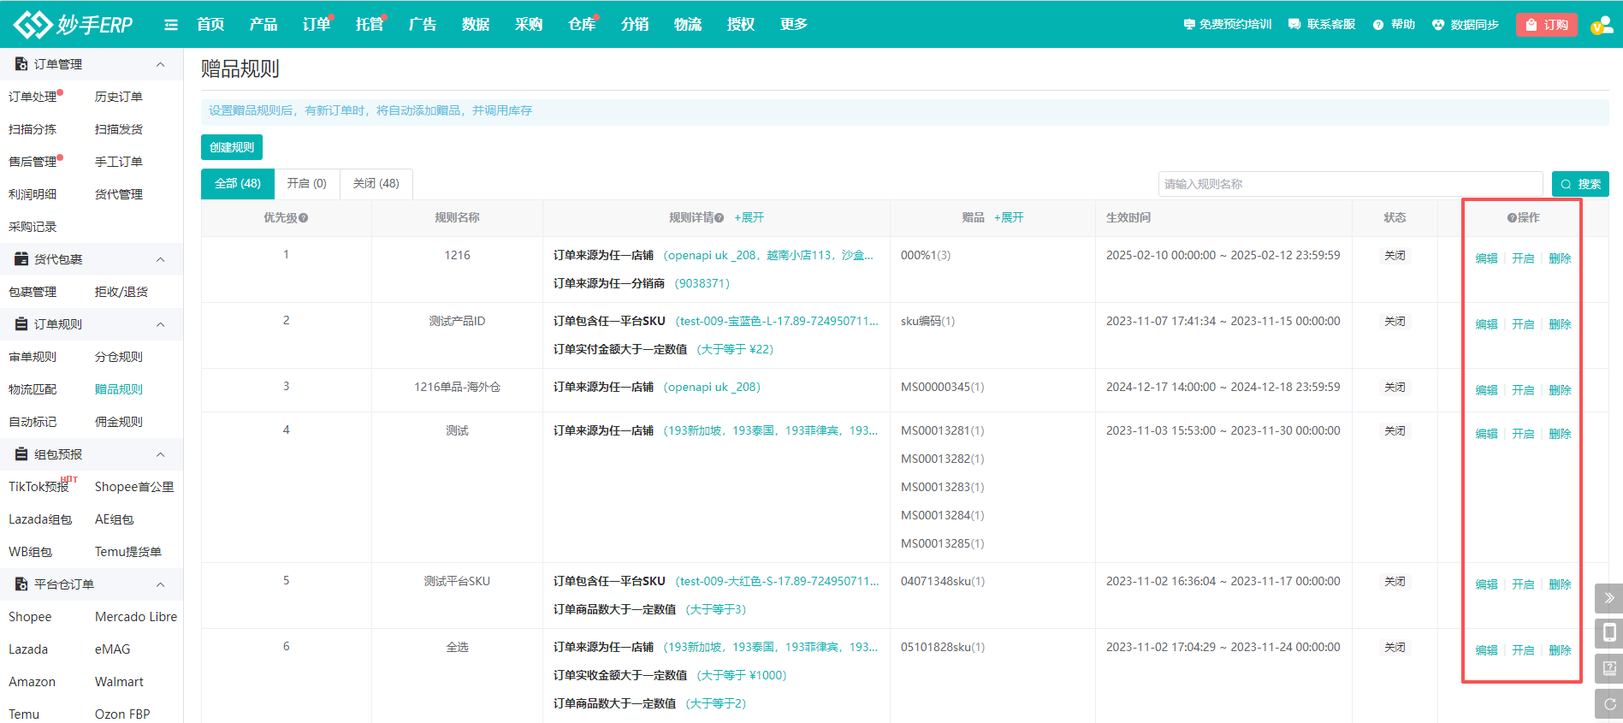Click the hamburger menu icon beside the logo
1623x723 pixels.
click(x=171, y=25)
